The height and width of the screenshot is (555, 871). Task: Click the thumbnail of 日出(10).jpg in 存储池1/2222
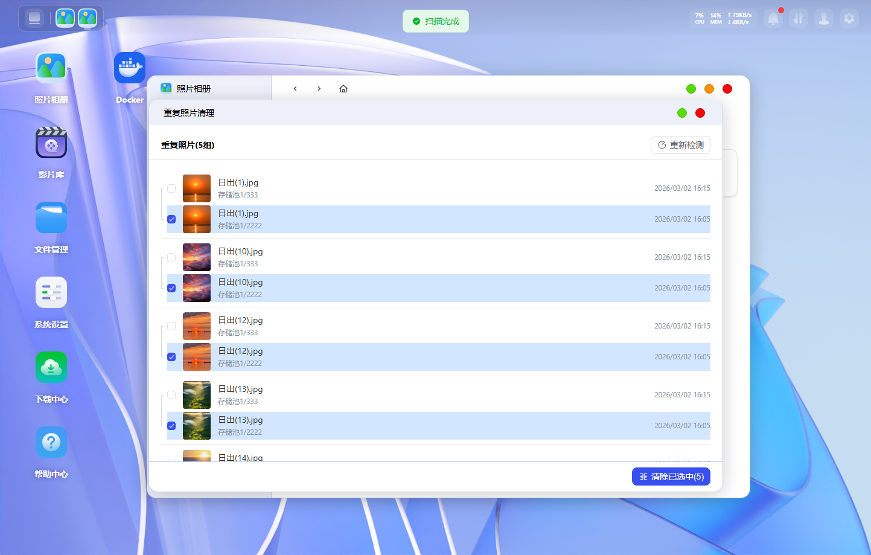coord(197,288)
